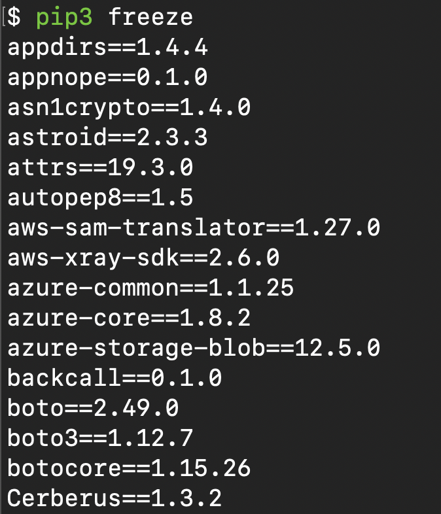Select the appnope==0.1.0 line
This screenshot has width=441, height=514.
point(107,77)
